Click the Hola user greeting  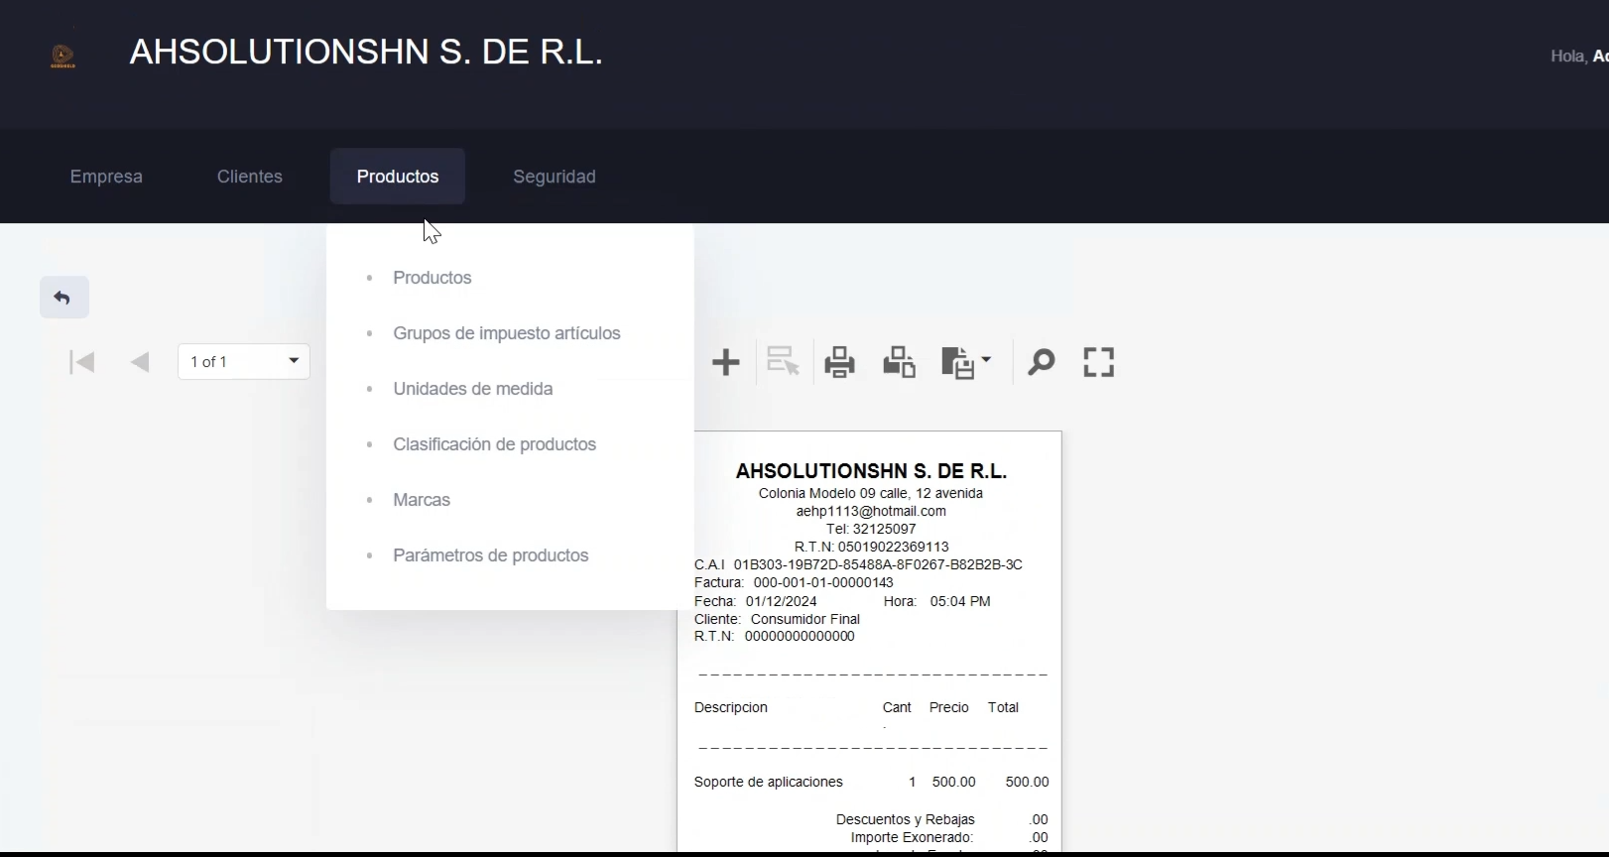tap(1579, 57)
